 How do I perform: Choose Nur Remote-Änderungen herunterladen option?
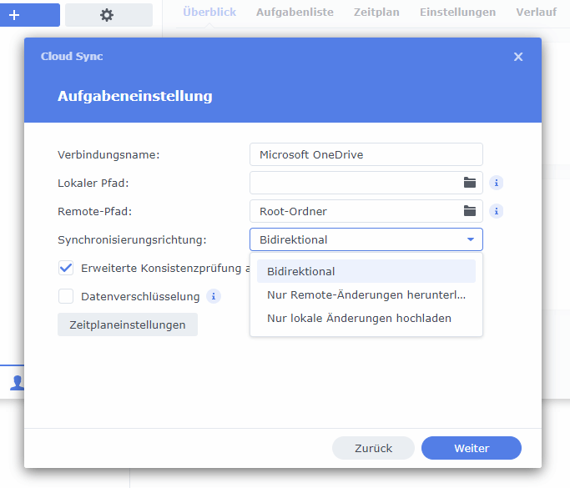[x=366, y=294]
